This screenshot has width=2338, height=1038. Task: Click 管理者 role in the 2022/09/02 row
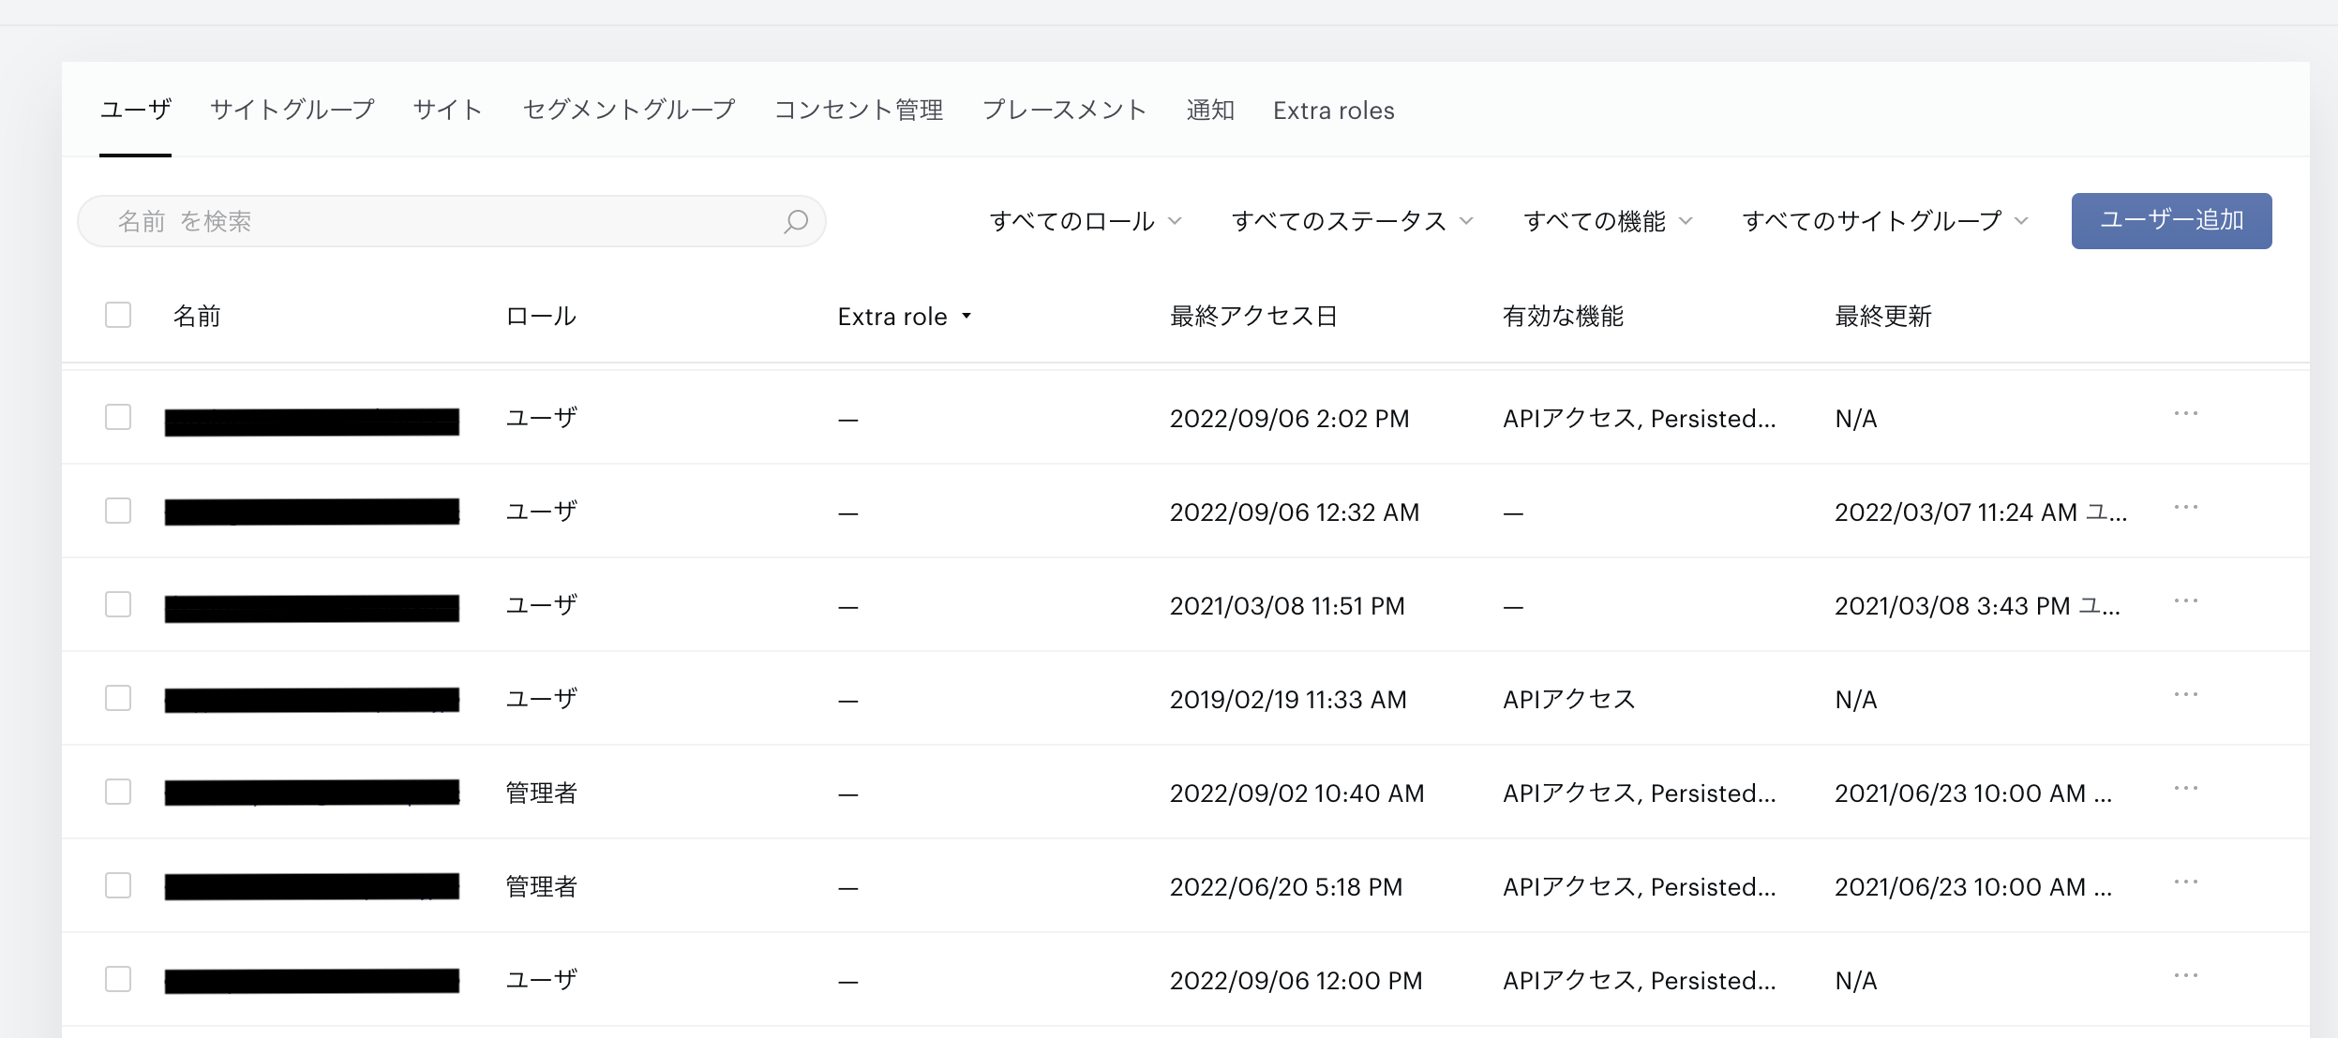(541, 793)
